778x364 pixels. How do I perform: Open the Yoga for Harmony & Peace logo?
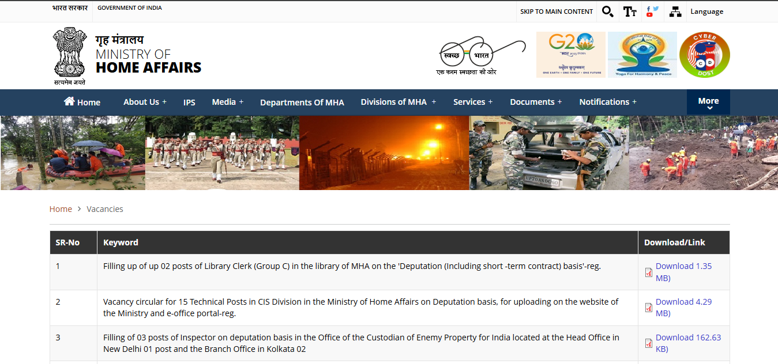(642, 55)
